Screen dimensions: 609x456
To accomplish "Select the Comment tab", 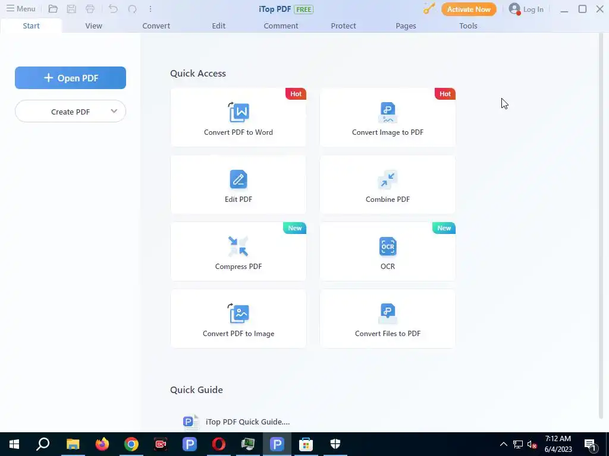I will pyautogui.click(x=281, y=26).
